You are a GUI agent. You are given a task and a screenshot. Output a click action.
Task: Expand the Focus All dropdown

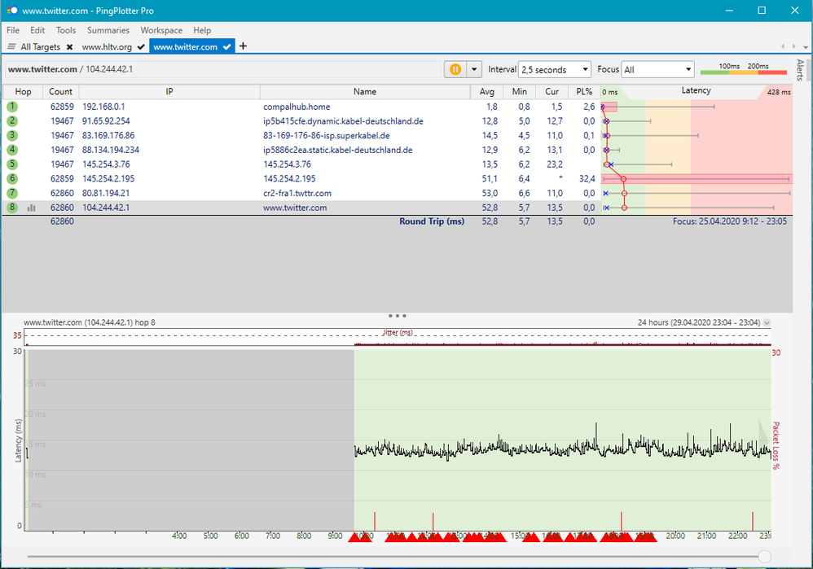(657, 70)
